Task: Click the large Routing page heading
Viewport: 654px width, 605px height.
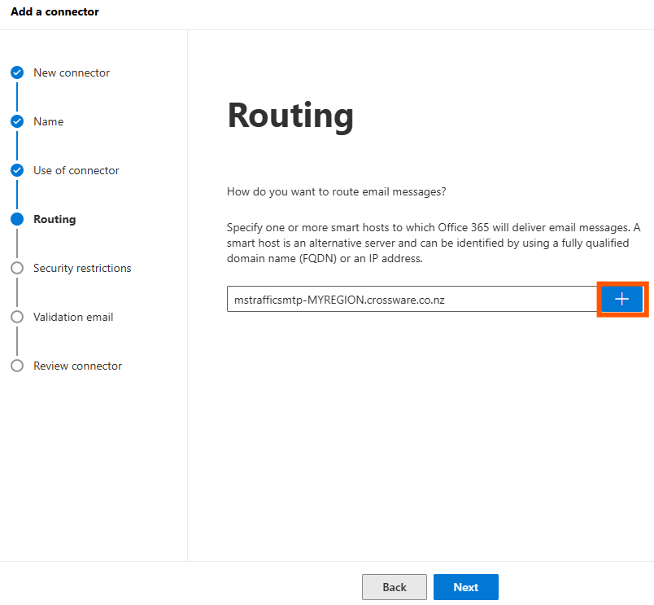Action: point(290,116)
